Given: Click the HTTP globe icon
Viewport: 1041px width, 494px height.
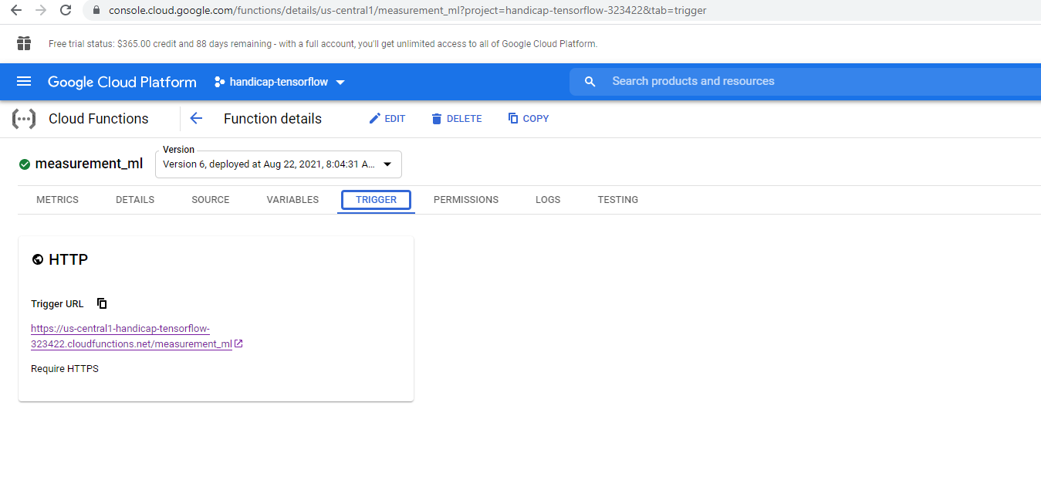Looking at the screenshot, I should (x=37, y=260).
